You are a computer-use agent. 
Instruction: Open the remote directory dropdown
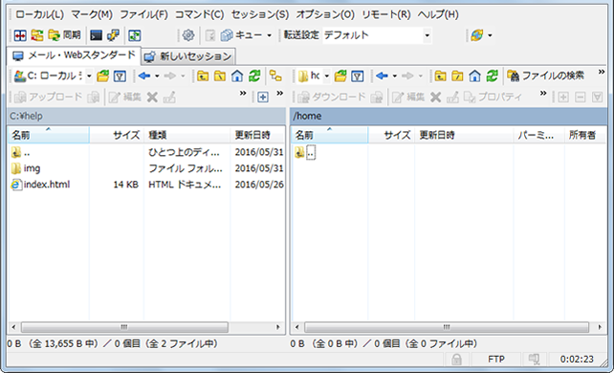click(314, 76)
